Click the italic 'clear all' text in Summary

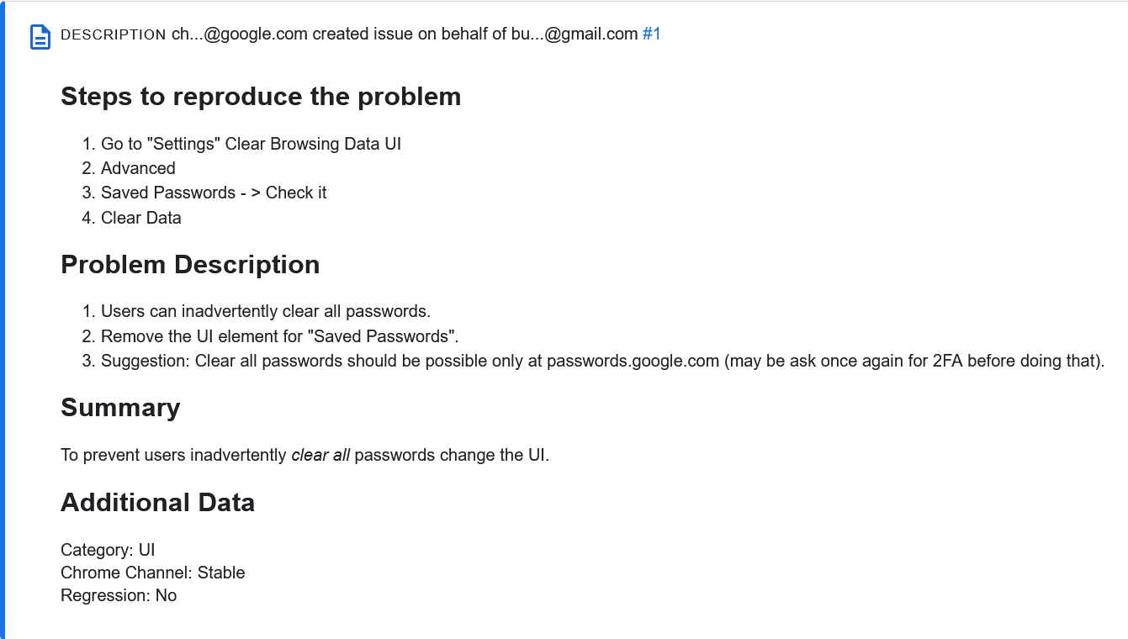pos(320,456)
